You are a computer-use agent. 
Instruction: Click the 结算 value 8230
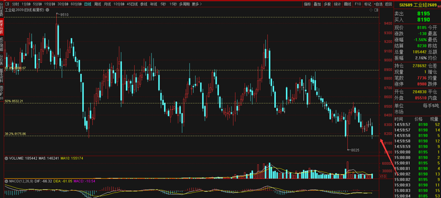pyautogui.click(x=422, y=45)
